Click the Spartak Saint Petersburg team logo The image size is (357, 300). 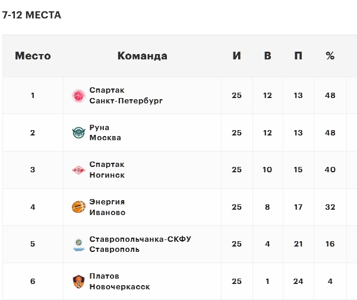point(78,96)
